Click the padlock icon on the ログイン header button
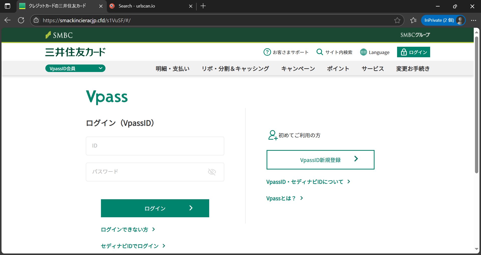Screen dimensions: 481x255 click(x=404, y=52)
